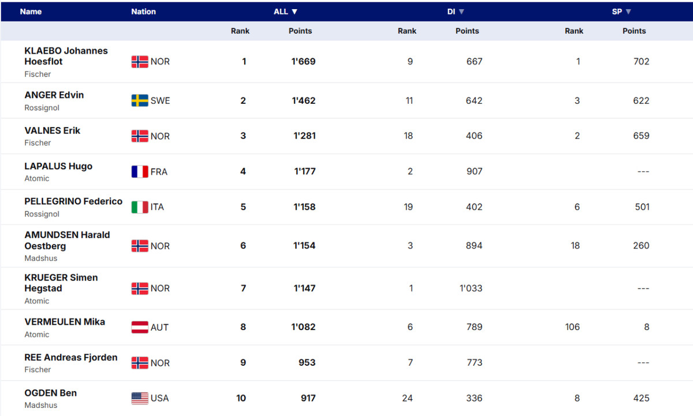The width and height of the screenshot is (693, 416).
Task: Click the France flag next to Lapalus
Action: coord(140,172)
